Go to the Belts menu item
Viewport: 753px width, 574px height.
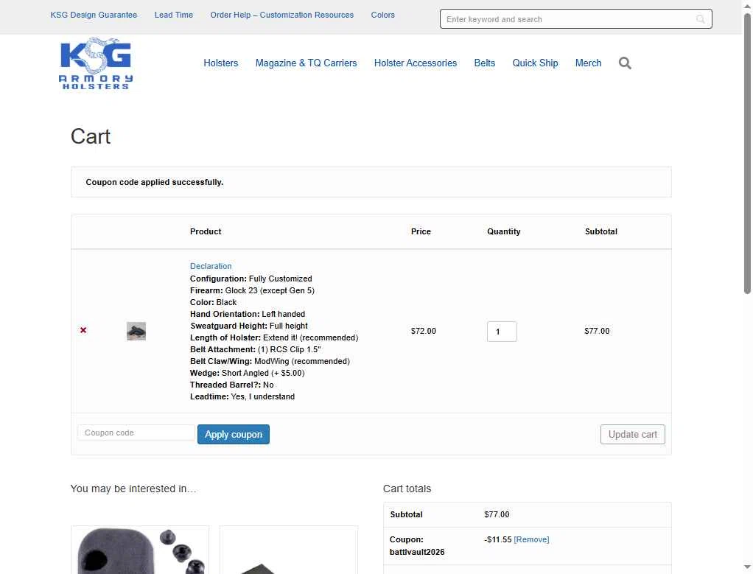pyautogui.click(x=485, y=63)
